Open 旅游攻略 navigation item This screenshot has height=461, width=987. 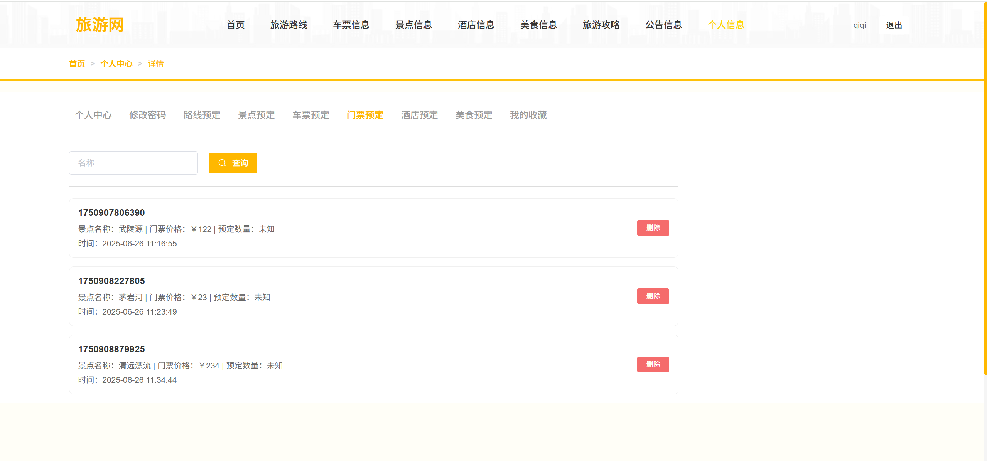601,25
